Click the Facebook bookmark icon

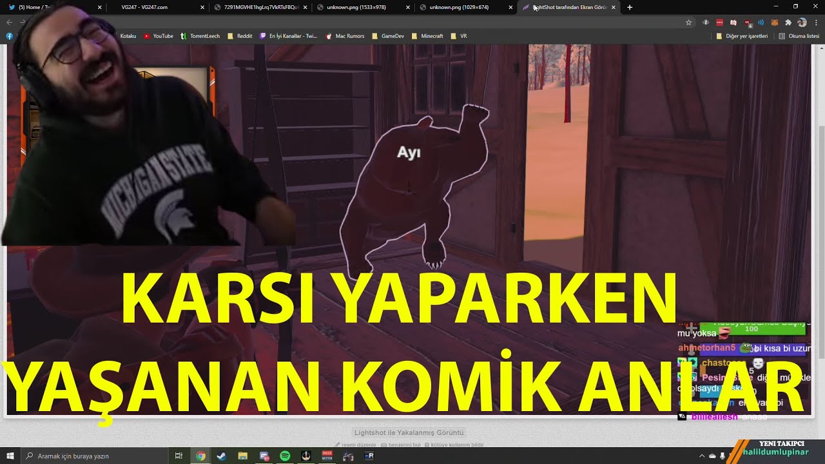10,36
